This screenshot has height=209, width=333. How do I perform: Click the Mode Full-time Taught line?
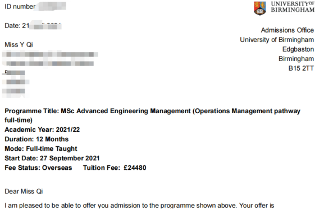coord(41,148)
